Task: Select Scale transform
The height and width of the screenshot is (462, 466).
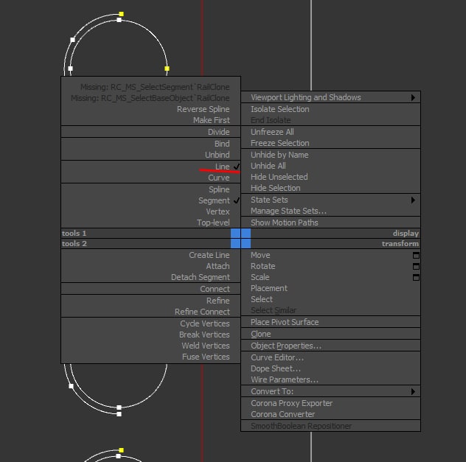Action: tap(260, 277)
